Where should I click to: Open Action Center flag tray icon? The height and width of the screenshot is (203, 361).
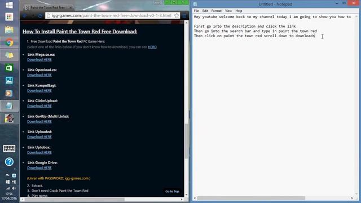7,175
